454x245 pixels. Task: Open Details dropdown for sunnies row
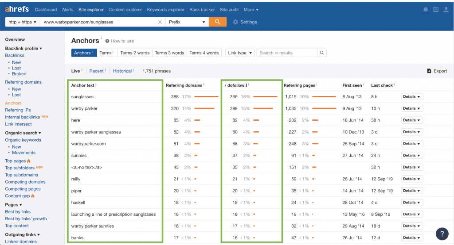(x=412, y=155)
